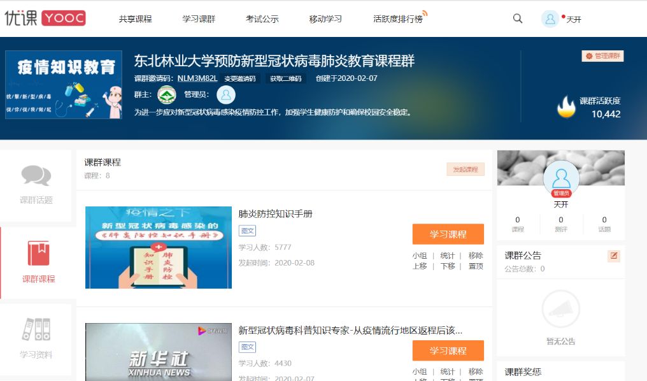Screen dimensions: 647x381
Task: Click the 发起课程 button
Action: tap(465, 169)
